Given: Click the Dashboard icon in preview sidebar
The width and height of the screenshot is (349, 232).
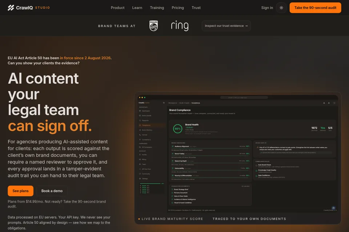Looking at the screenshot, I should (x=140, y=111).
